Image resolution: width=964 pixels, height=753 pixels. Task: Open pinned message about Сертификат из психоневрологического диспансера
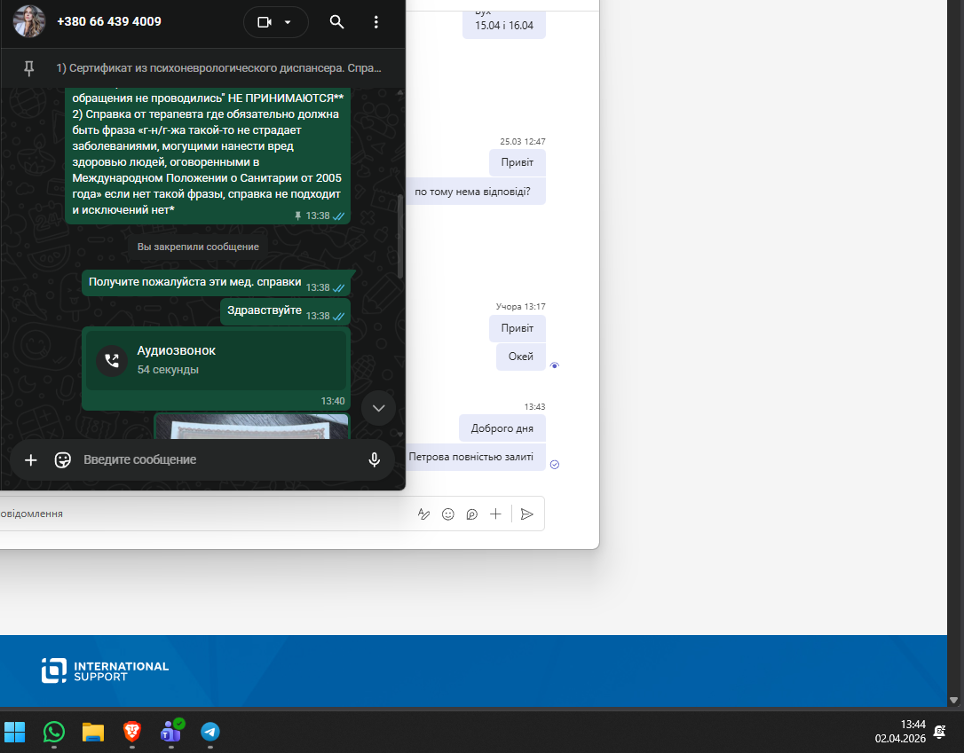click(218, 68)
